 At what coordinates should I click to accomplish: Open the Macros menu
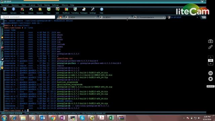tap(65, 5)
